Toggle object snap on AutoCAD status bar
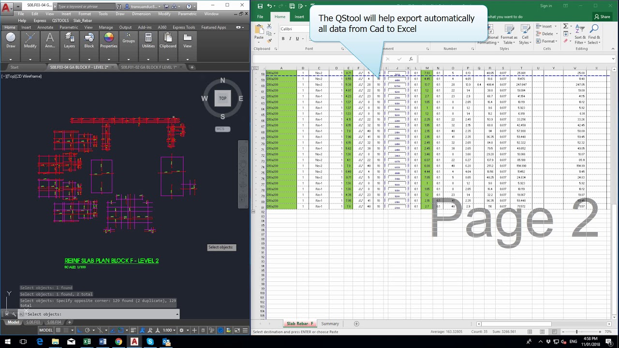Viewport: 619px width, 348px height. pos(120,330)
